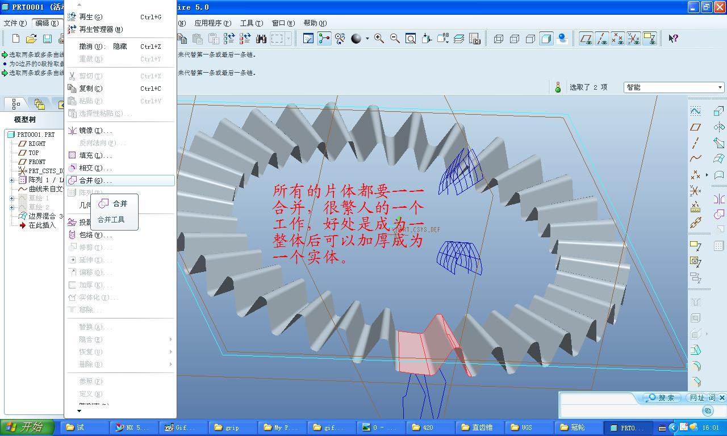Viewport: 727px width, 436px height.
Task: Open the 冠轮 taskbar folder
Action: pyautogui.click(x=578, y=427)
